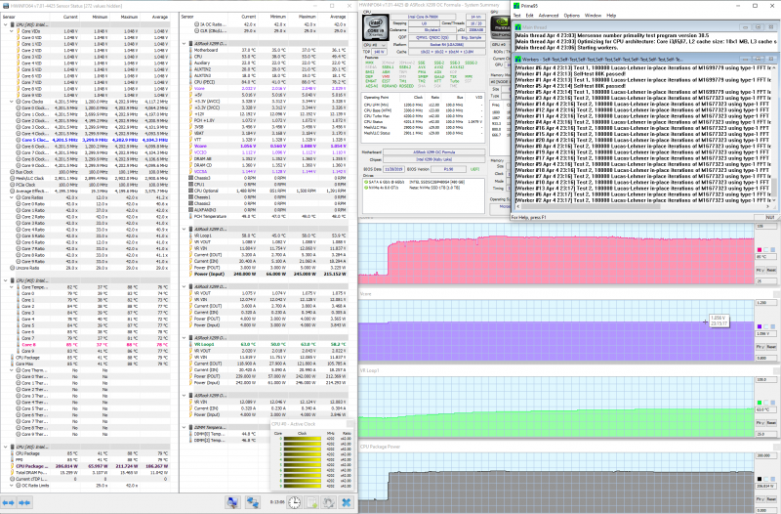Open the CPU #0 selector dropdown in System Summary

(x=375, y=45)
